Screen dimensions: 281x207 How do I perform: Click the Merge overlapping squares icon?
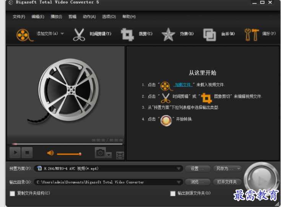click(x=210, y=35)
